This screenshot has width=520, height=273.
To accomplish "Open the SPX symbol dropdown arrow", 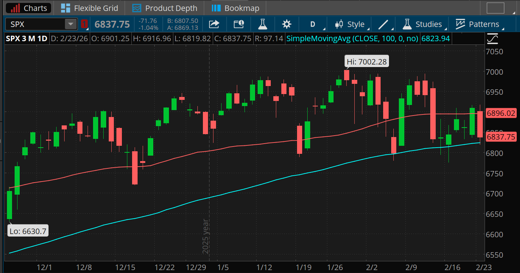I will click(x=70, y=24).
